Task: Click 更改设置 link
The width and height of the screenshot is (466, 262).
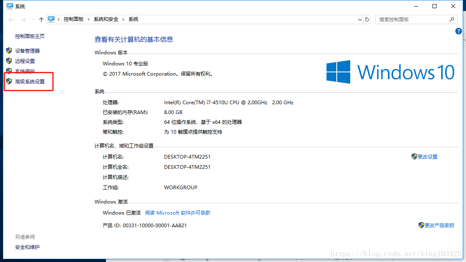Action: [428, 157]
